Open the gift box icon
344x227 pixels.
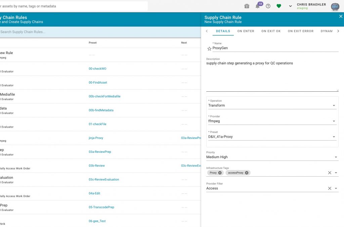[247, 6]
